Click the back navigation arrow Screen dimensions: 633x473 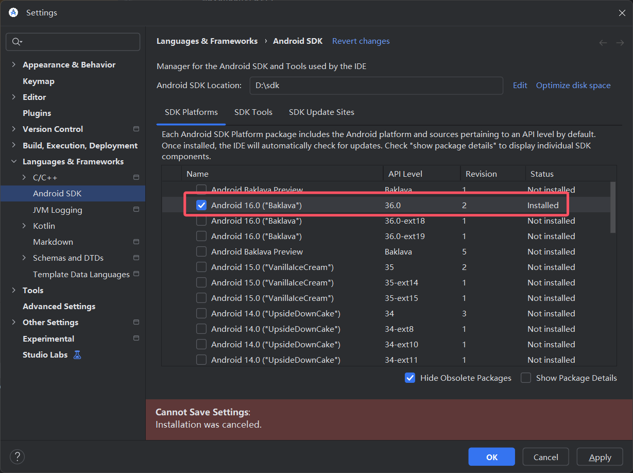(x=603, y=43)
